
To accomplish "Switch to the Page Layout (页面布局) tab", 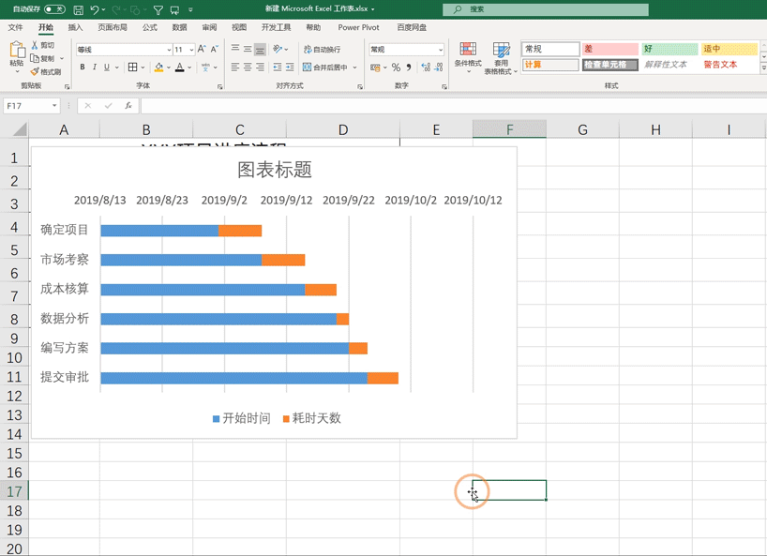I will [x=113, y=27].
